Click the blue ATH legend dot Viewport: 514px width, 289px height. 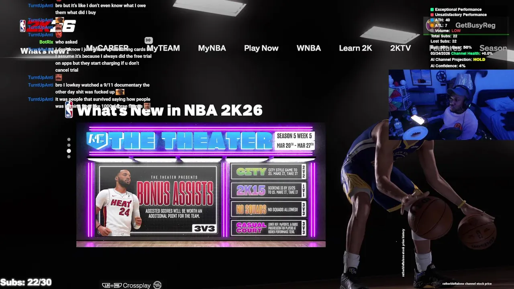(432, 20)
